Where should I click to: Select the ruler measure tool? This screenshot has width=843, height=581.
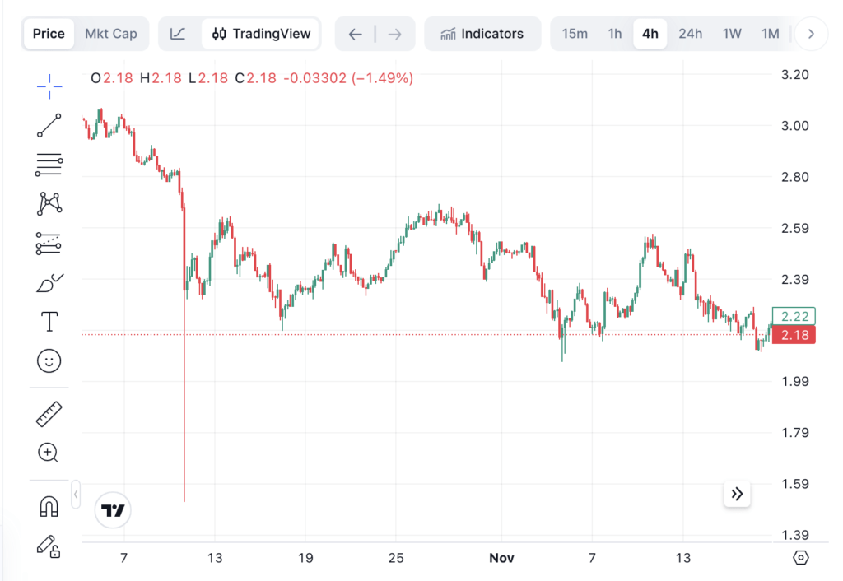tap(49, 413)
